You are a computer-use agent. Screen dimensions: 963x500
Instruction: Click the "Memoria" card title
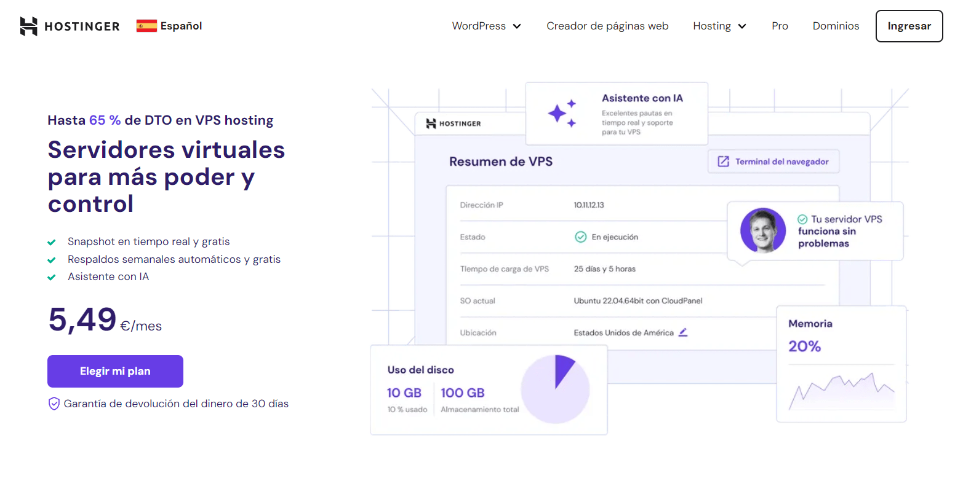pos(810,324)
